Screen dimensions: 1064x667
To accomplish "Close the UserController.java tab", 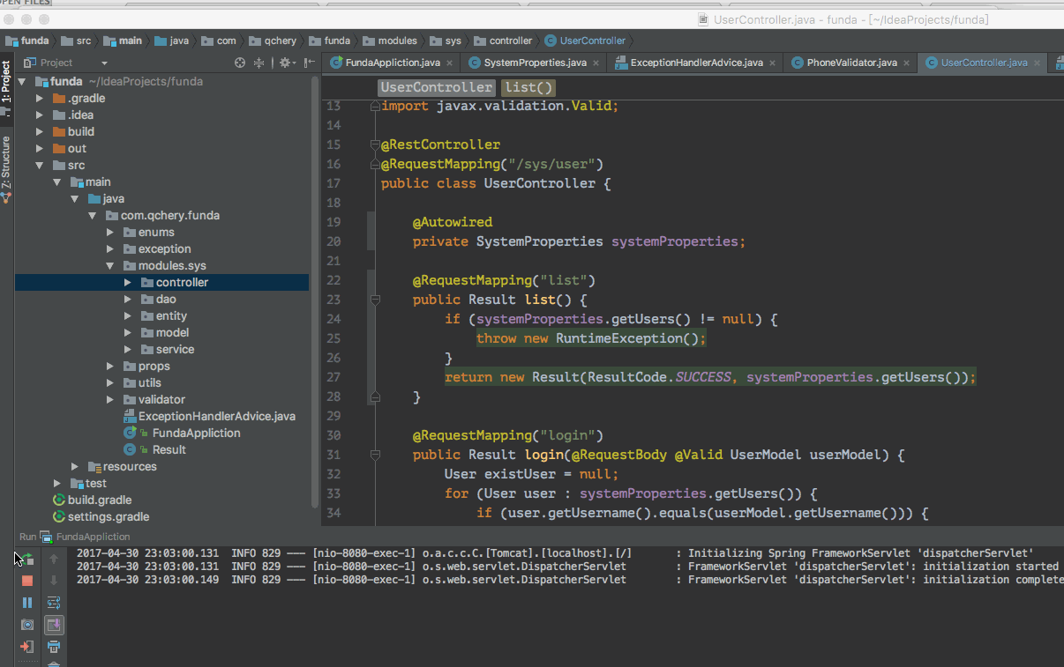I will point(1037,63).
